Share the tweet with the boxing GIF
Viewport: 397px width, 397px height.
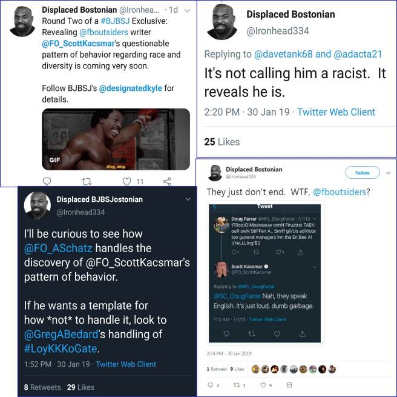[167, 181]
